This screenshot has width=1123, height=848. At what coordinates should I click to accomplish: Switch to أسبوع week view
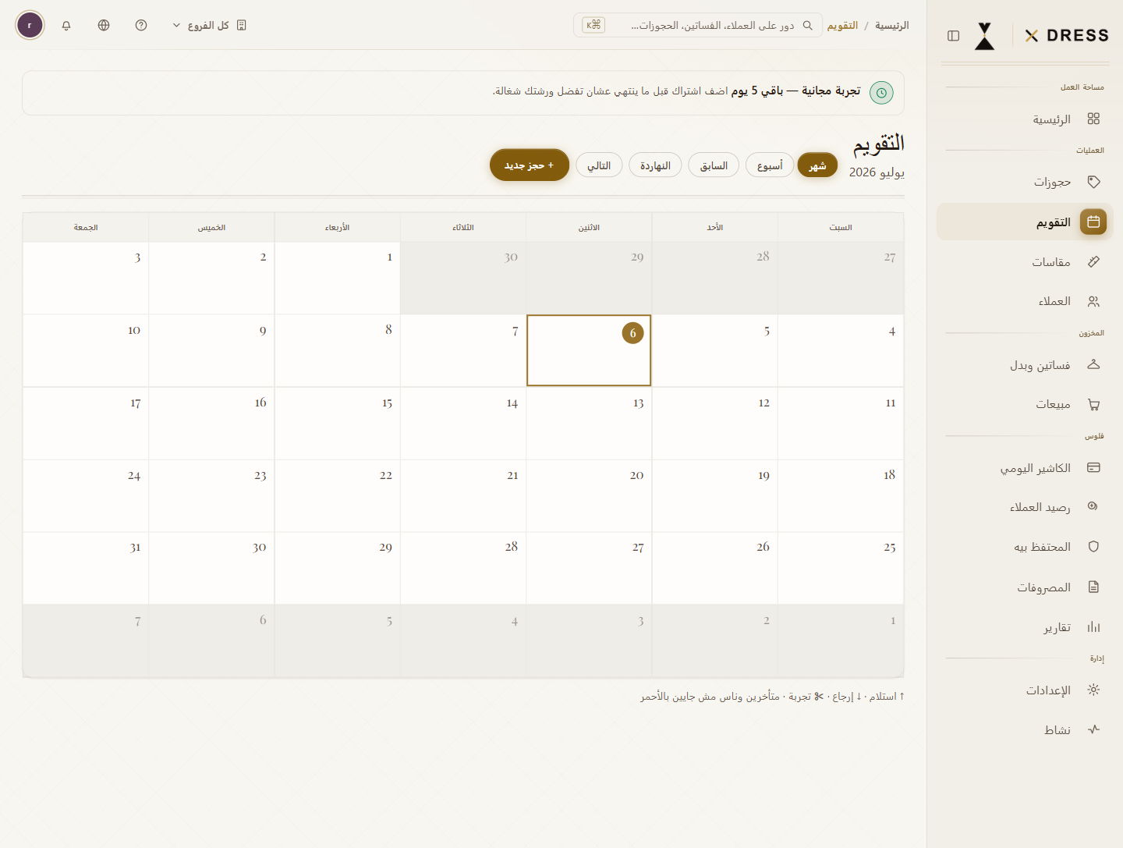[770, 165]
